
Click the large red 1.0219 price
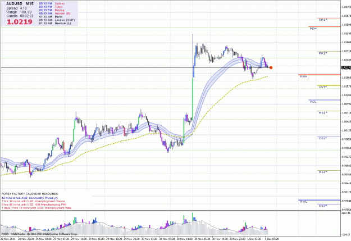coord(20,22)
